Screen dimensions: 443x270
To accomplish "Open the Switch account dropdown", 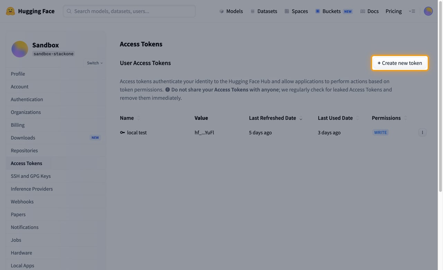I will [x=95, y=63].
